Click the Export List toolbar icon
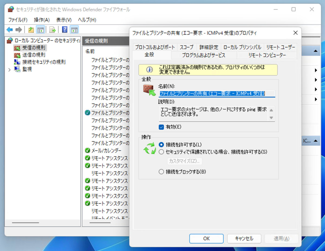This screenshot has width=325, height=251. (x=53, y=30)
